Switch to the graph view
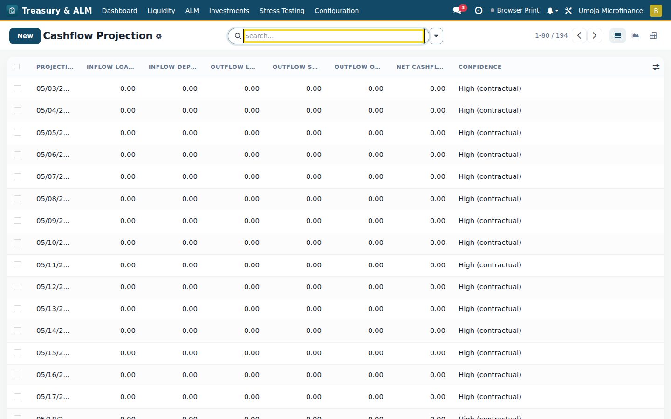671x419 pixels. [636, 35]
